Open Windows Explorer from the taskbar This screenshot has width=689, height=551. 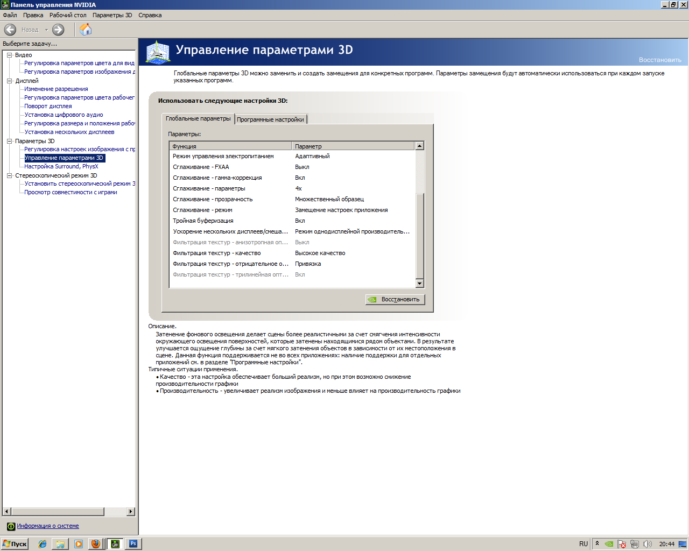click(60, 544)
